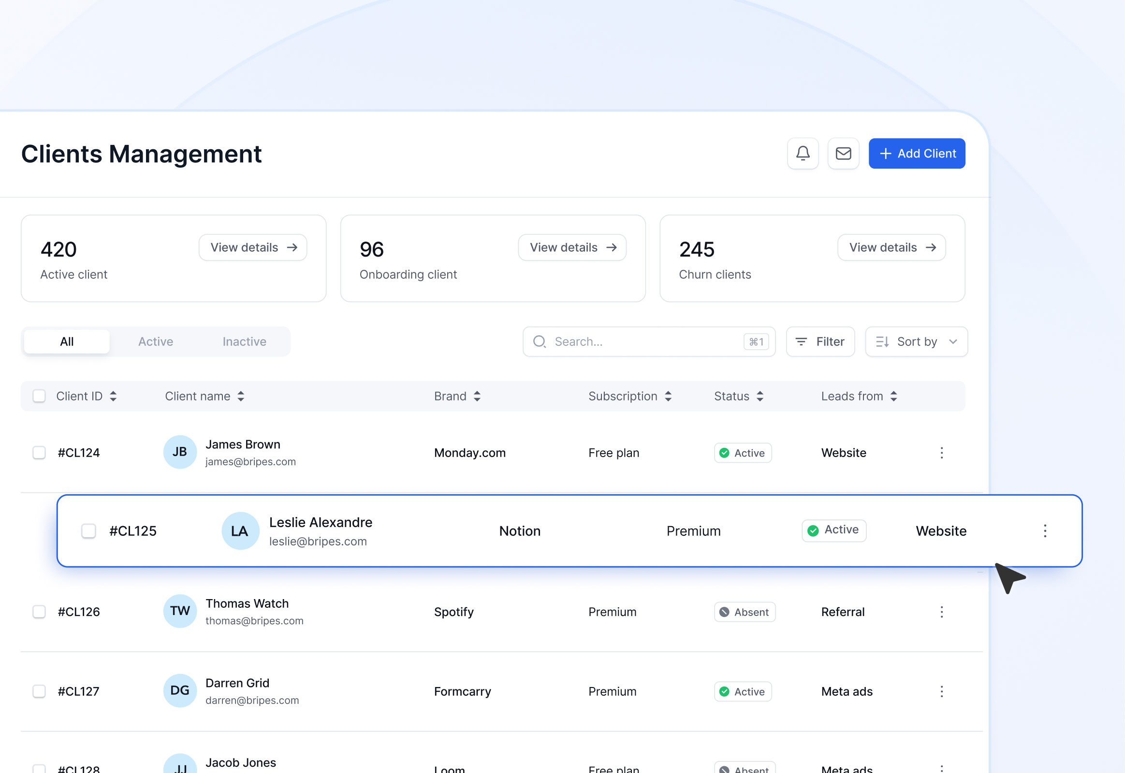The height and width of the screenshot is (773, 1125).
Task: Switch to the Active tab
Action: (x=156, y=342)
